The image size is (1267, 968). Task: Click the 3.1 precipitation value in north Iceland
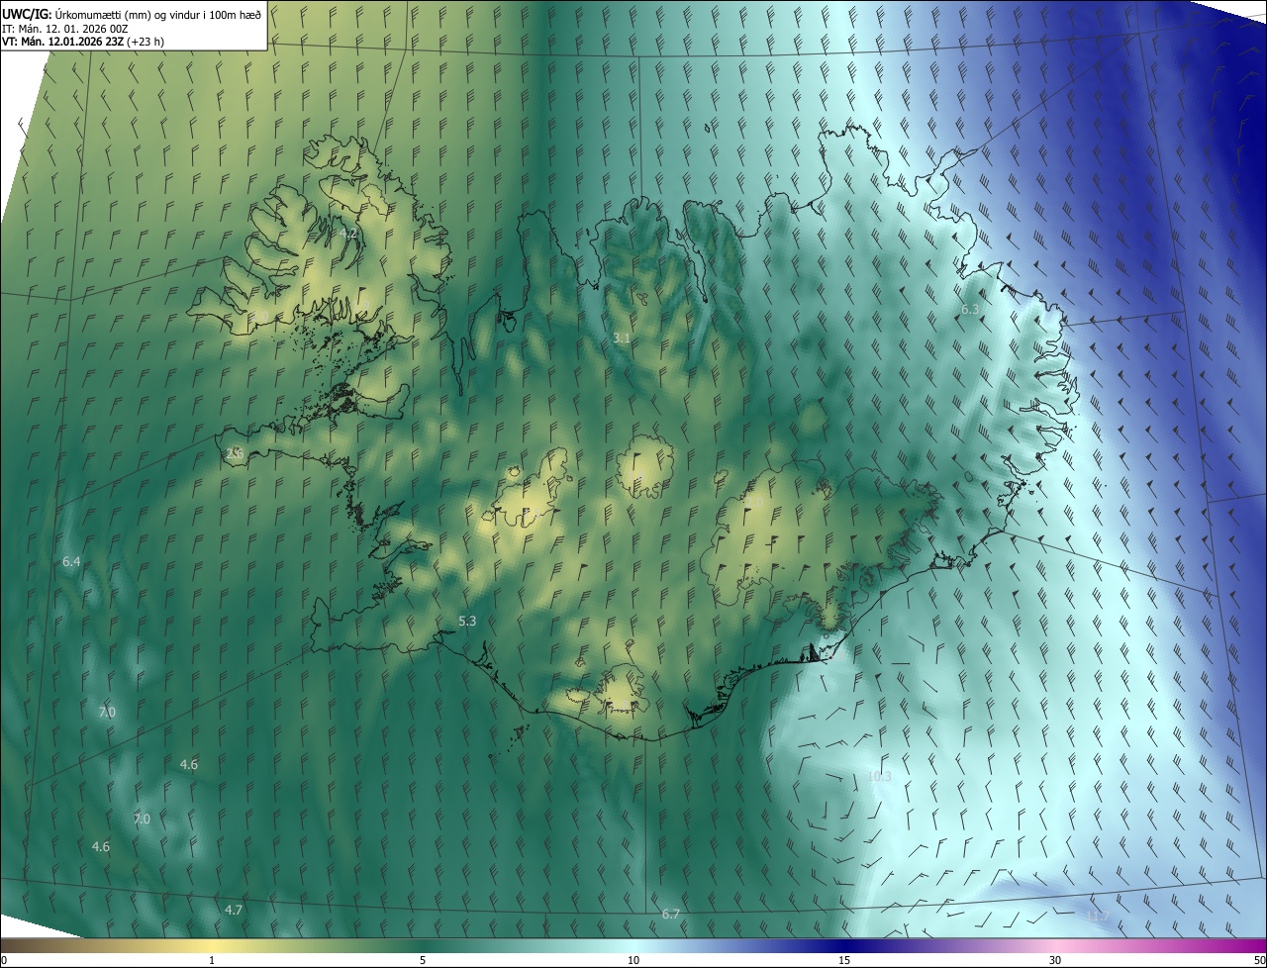coord(622,339)
